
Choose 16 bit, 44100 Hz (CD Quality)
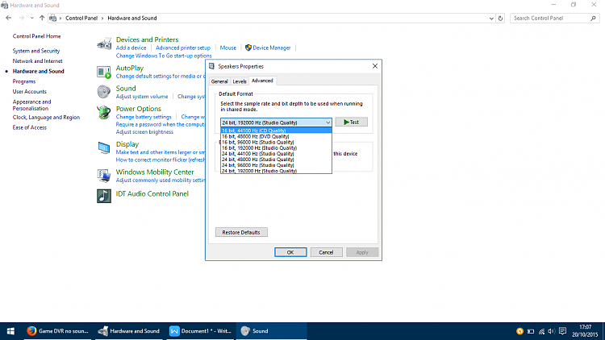click(276, 131)
